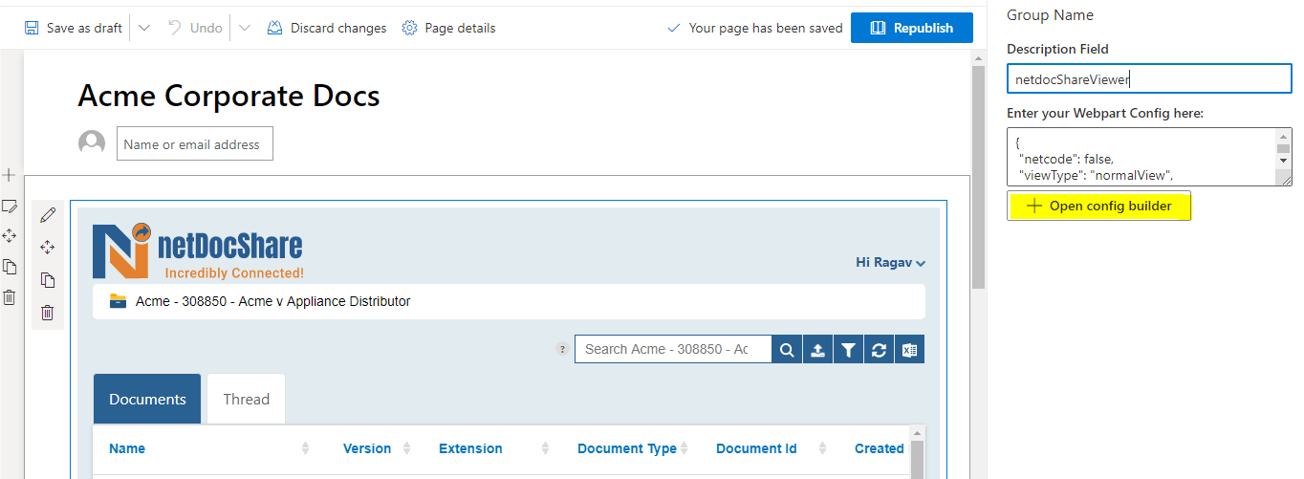1304x479 pixels.
Task: Click the Acme Corporate Docs page title
Action: pos(228,96)
